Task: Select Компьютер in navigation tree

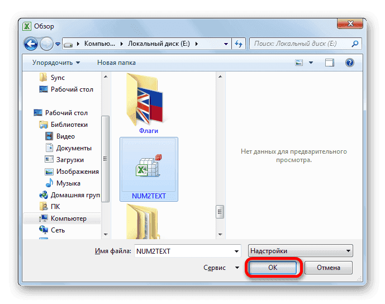Action: click(63, 218)
